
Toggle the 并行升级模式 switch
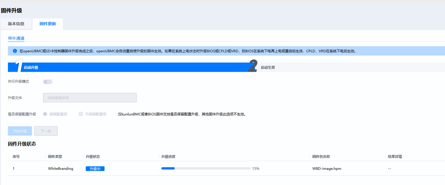click(x=47, y=82)
